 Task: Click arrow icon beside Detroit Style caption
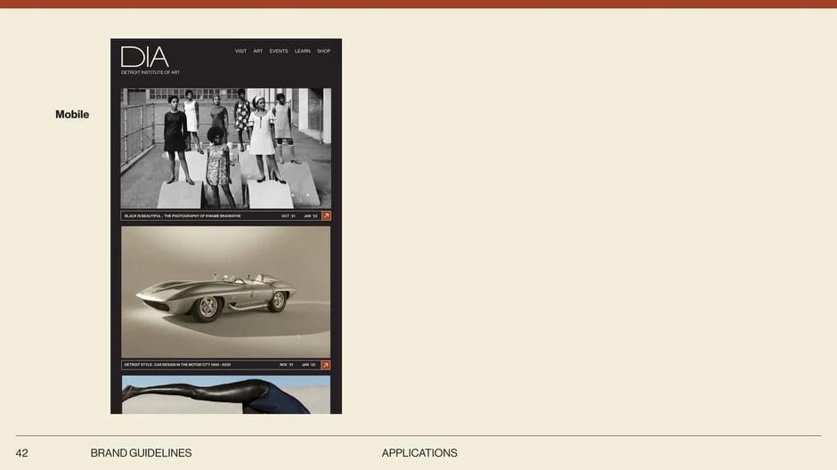(x=326, y=365)
